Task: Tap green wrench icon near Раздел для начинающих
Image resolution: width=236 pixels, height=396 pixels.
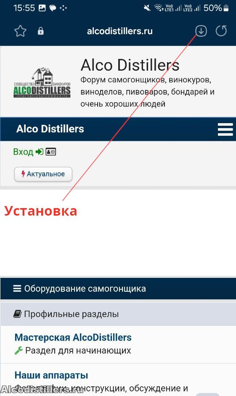Action: [19, 351]
